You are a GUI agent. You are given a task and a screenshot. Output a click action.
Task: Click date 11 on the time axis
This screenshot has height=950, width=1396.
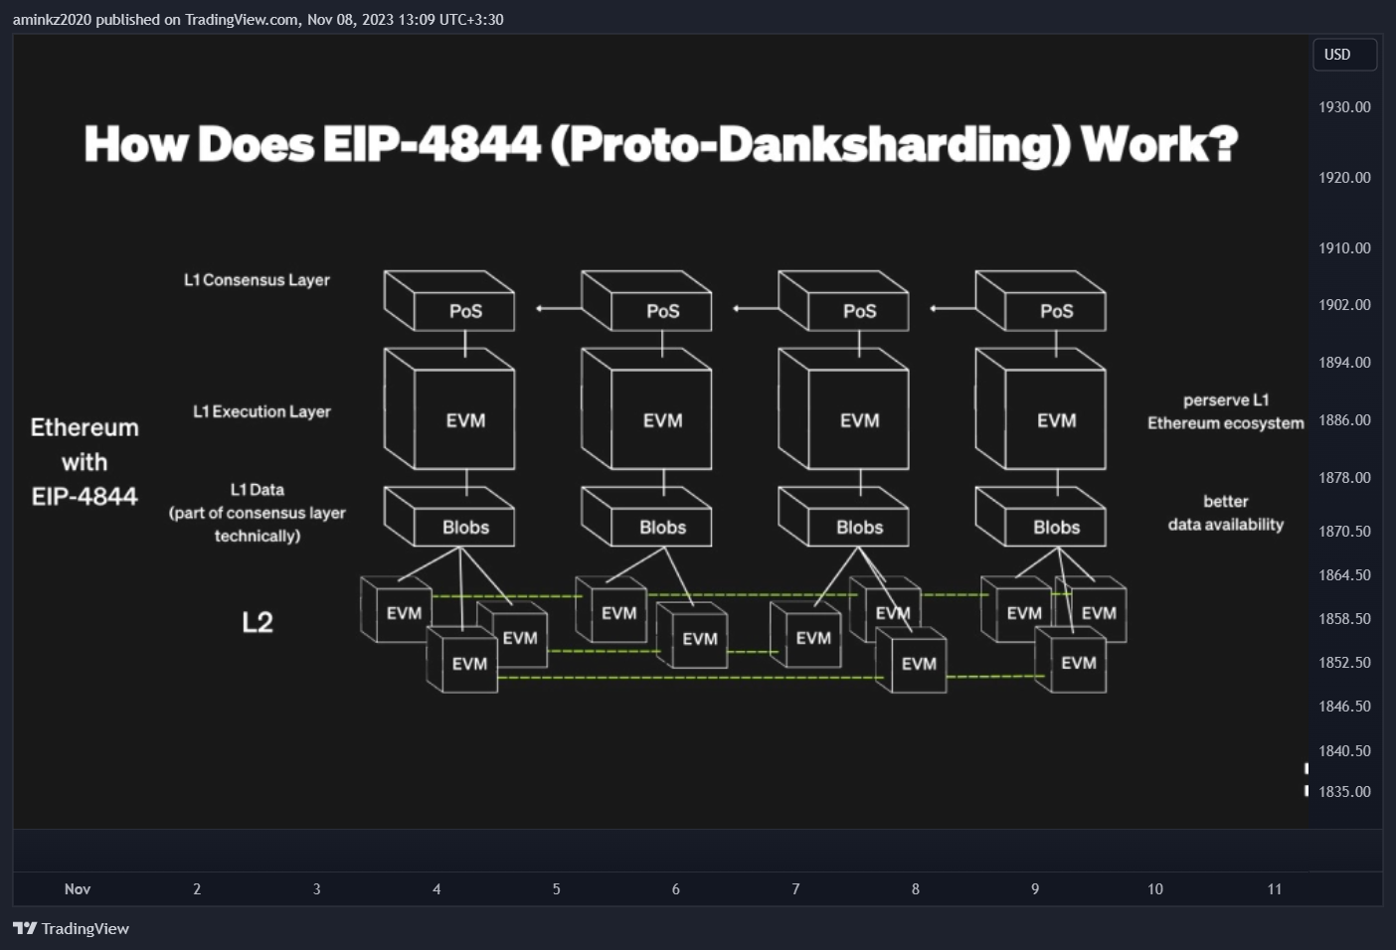(x=1275, y=889)
